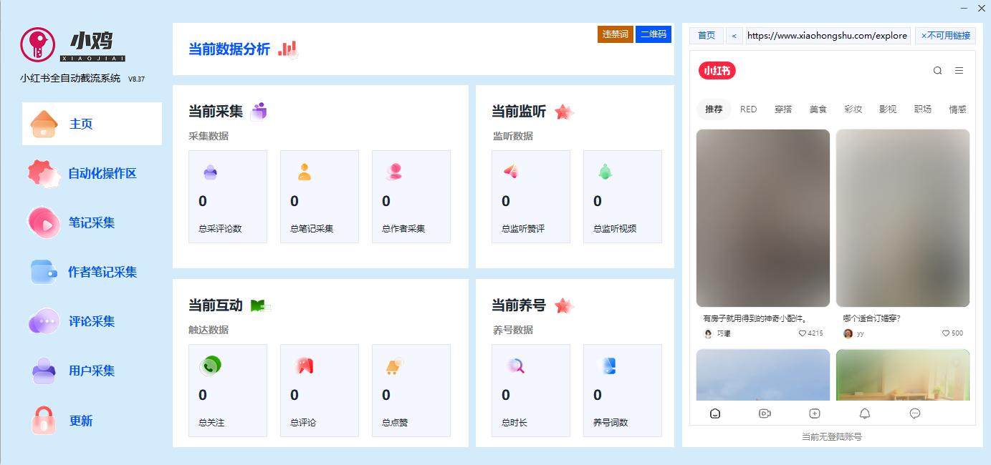Switch to the 美食 tab
The height and width of the screenshot is (465, 991).
click(818, 109)
